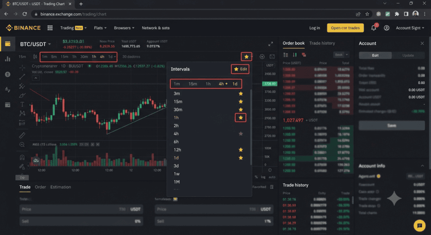This screenshot has height=235, width=431.
Task: Toggle favorite star for 1d interval
Action: pyautogui.click(x=241, y=158)
